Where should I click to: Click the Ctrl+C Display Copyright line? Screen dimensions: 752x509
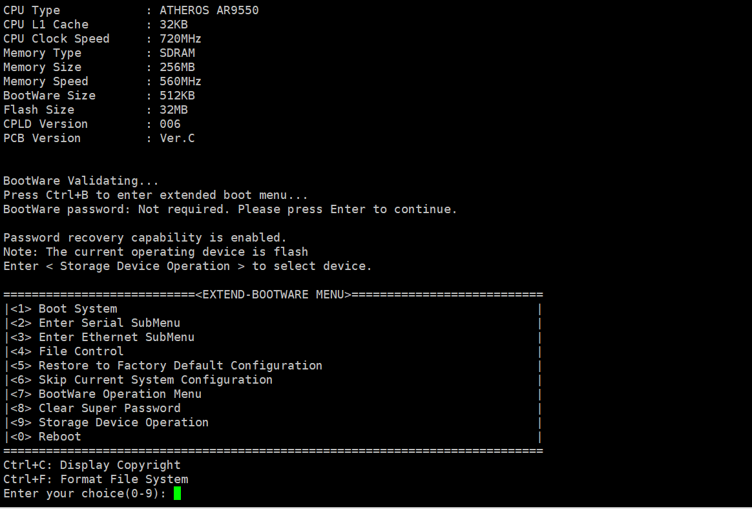92,465
